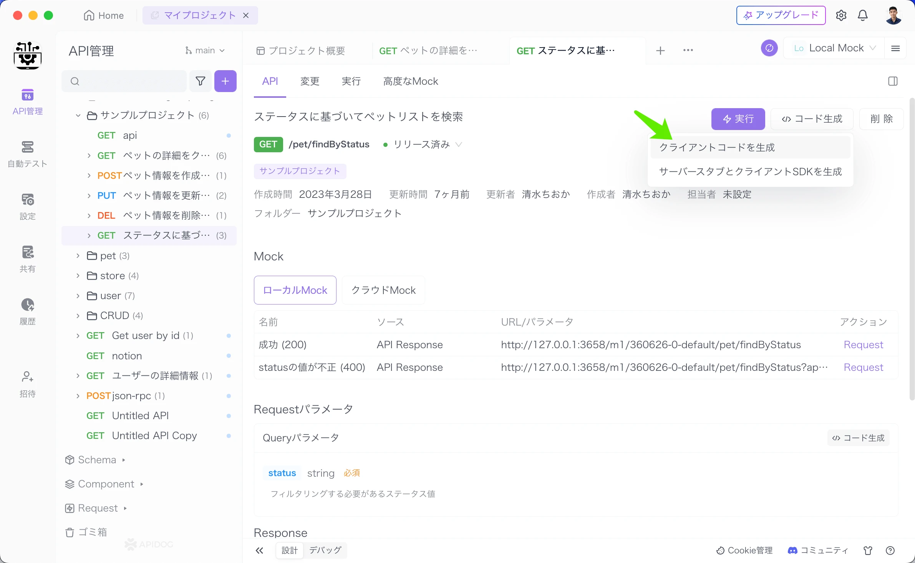Open the 自動テスト sidebar section
915x563 pixels.
point(27,154)
